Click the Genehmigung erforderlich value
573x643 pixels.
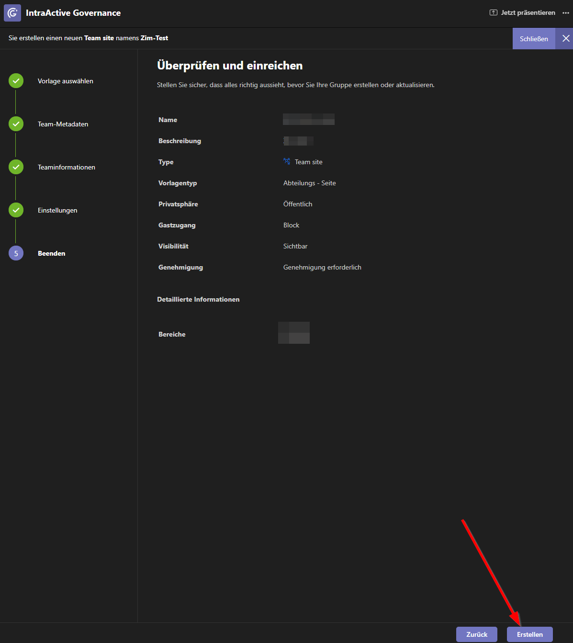tap(322, 267)
